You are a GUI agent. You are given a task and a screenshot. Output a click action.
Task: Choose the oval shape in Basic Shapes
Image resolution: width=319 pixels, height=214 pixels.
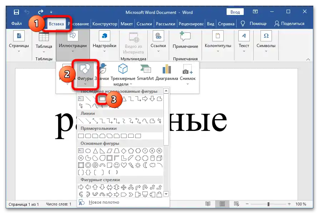point(88,151)
